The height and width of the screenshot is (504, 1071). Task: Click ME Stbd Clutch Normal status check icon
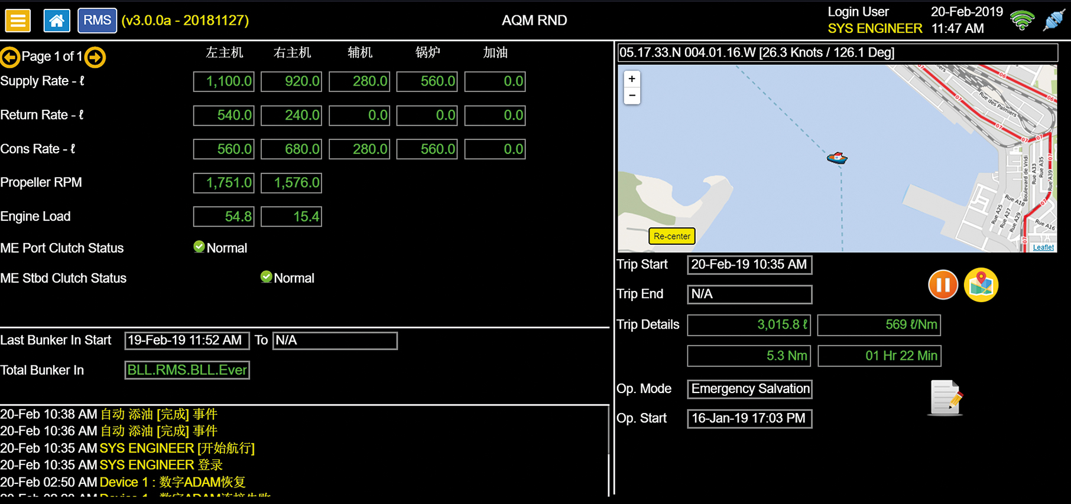267,277
